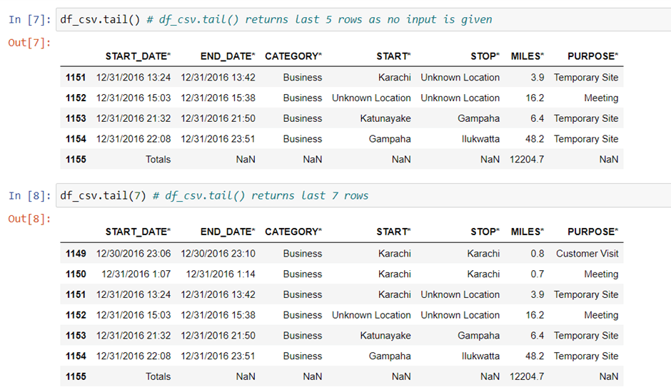Screen dimensions: 671x392
Task: Click the In [7] code input cell
Action: tap(363, 20)
